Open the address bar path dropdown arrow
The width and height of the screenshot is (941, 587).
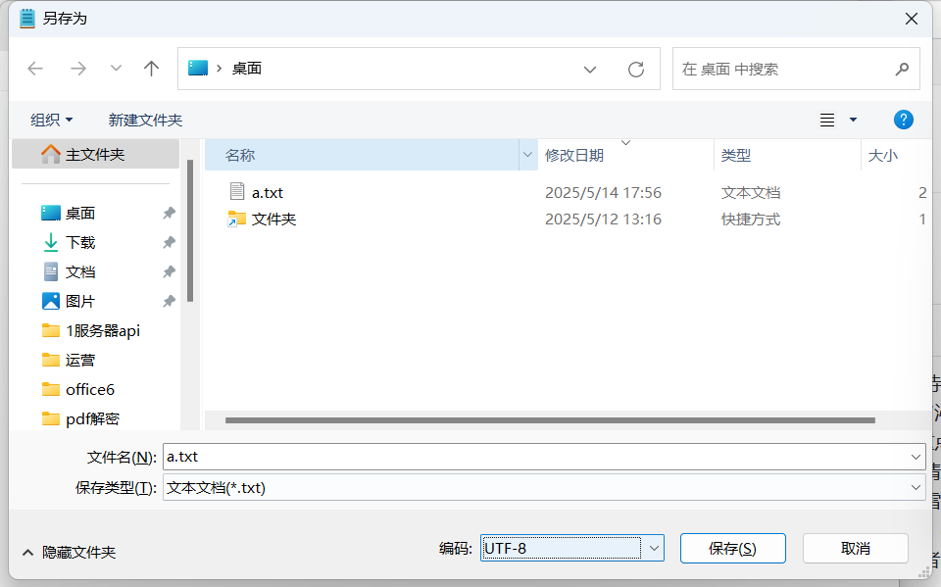click(590, 69)
